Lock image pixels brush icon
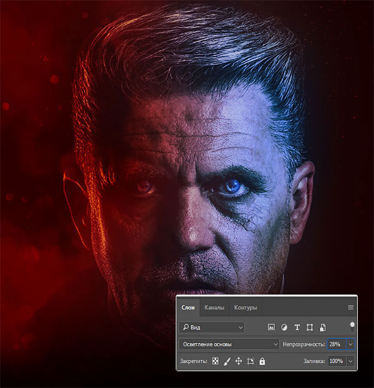The height and width of the screenshot is (388, 374). click(227, 361)
